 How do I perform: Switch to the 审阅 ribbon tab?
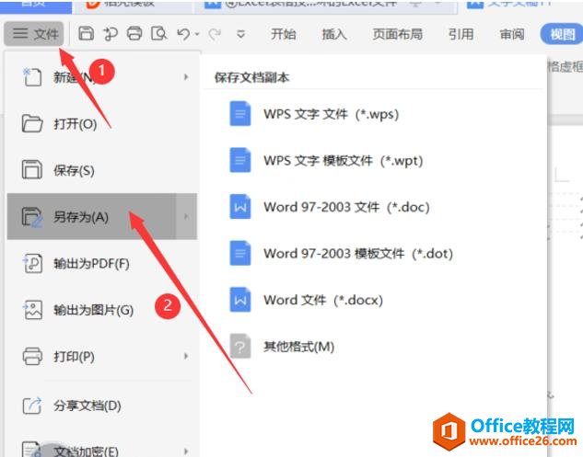(x=511, y=34)
